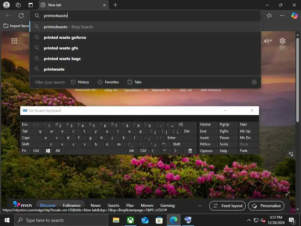Toggle the Fade key on the keyboard

tap(248, 151)
